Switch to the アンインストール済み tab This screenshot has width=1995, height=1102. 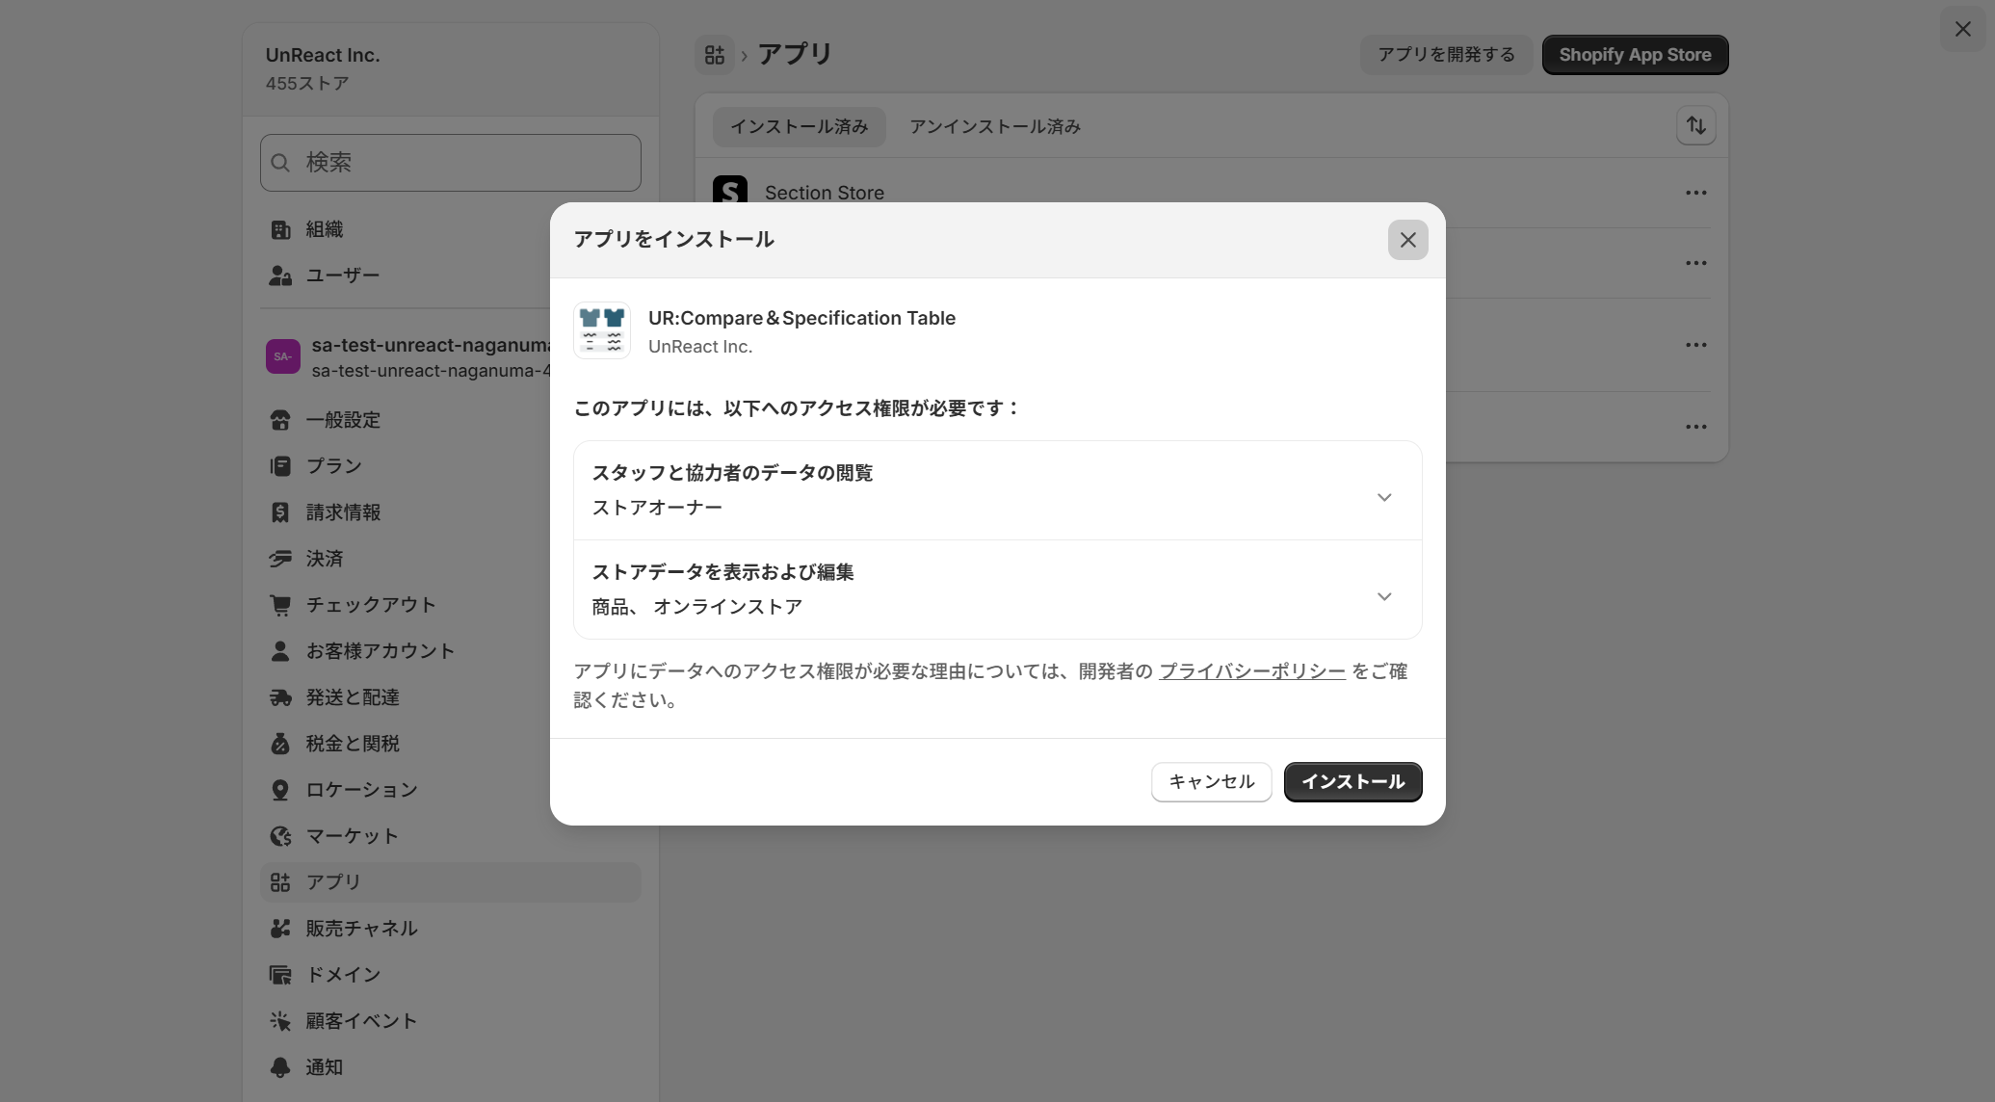point(995,127)
